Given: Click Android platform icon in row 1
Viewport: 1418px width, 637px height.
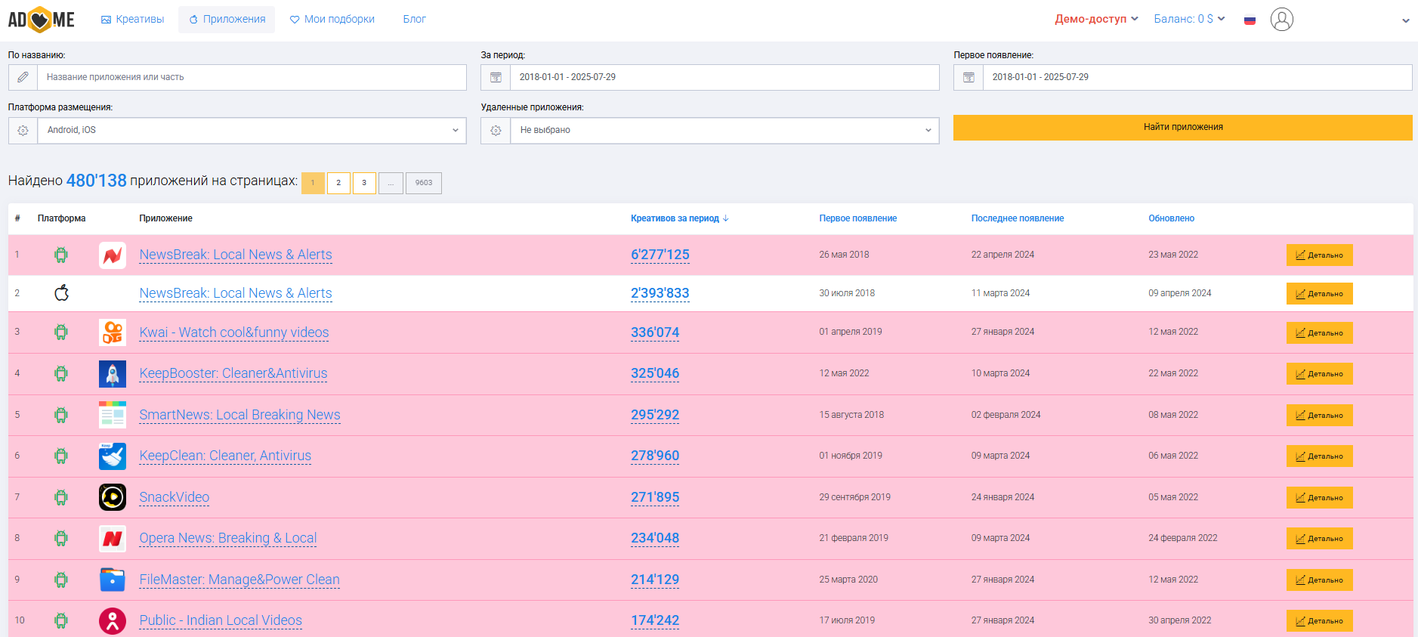Looking at the screenshot, I should pos(61,255).
